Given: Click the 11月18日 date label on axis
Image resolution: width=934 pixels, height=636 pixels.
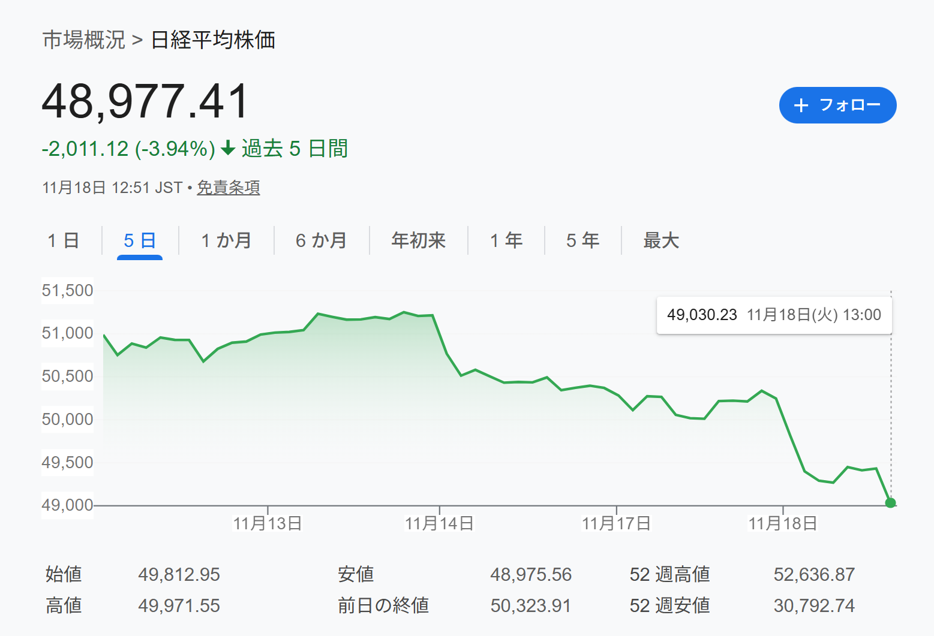Looking at the screenshot, I should pyautogui.click(x=782, y=523).
